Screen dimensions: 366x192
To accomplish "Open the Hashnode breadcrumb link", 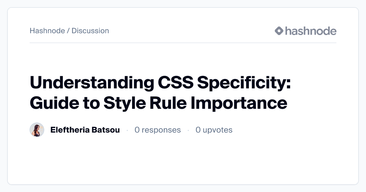I will click(47, 31).
